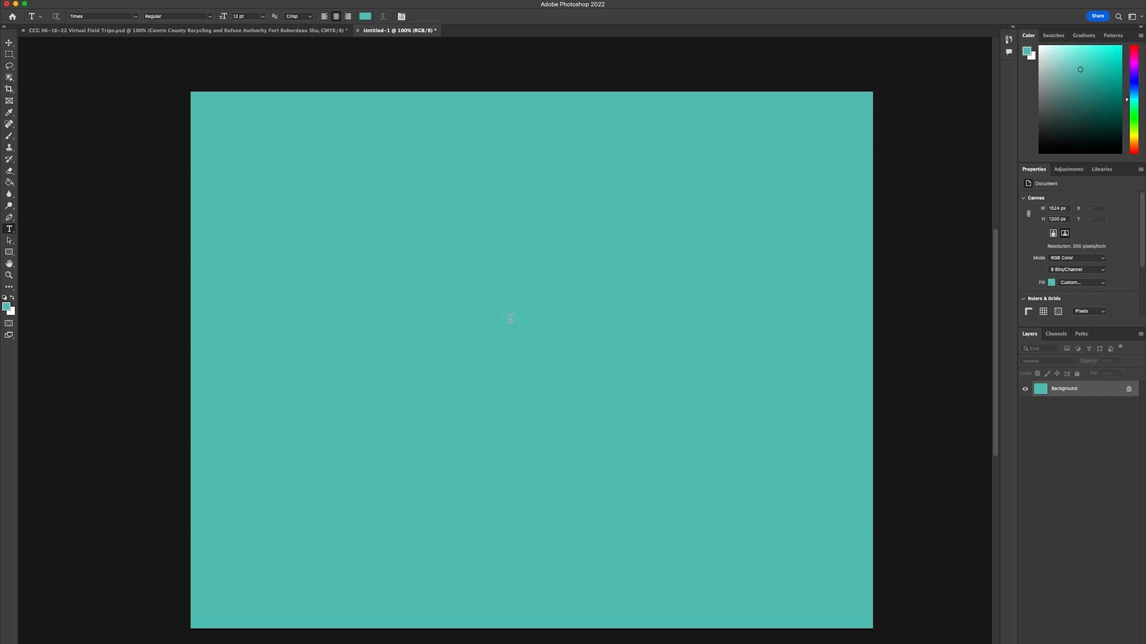
Task: Open the Pixels units dropdown
Action: point(1089,311)
